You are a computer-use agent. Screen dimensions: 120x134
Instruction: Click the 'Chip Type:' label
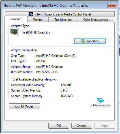tap(18, 56)
